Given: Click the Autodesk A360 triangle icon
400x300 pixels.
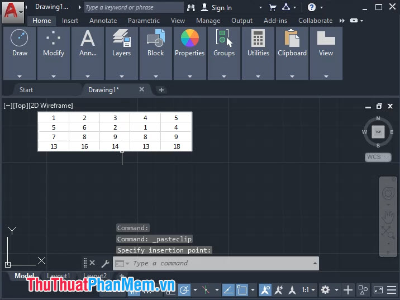Looking at the screenshot, I should click(x=286, y=7).
